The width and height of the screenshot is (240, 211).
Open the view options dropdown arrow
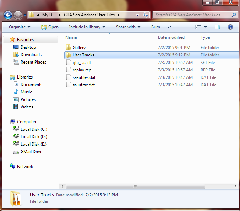point(206,27)
